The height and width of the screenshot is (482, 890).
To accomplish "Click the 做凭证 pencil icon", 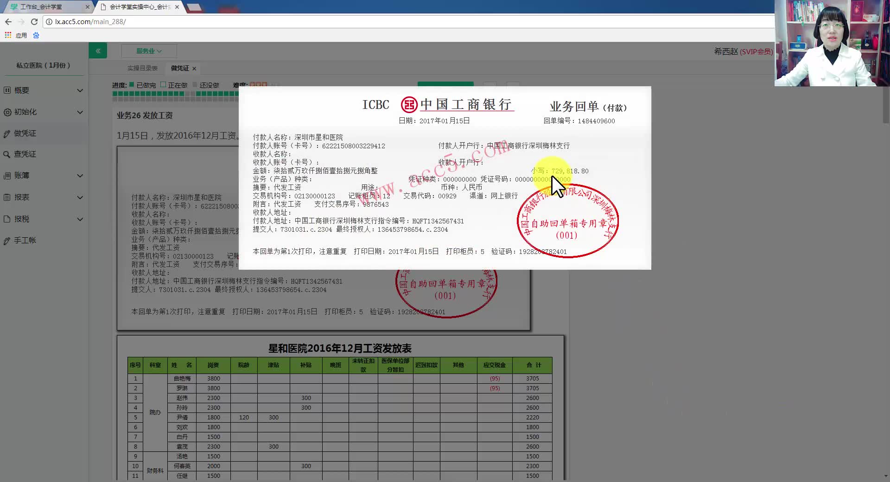I will (x=7, y=134).
